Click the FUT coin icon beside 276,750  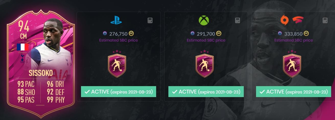click(131, 33)
